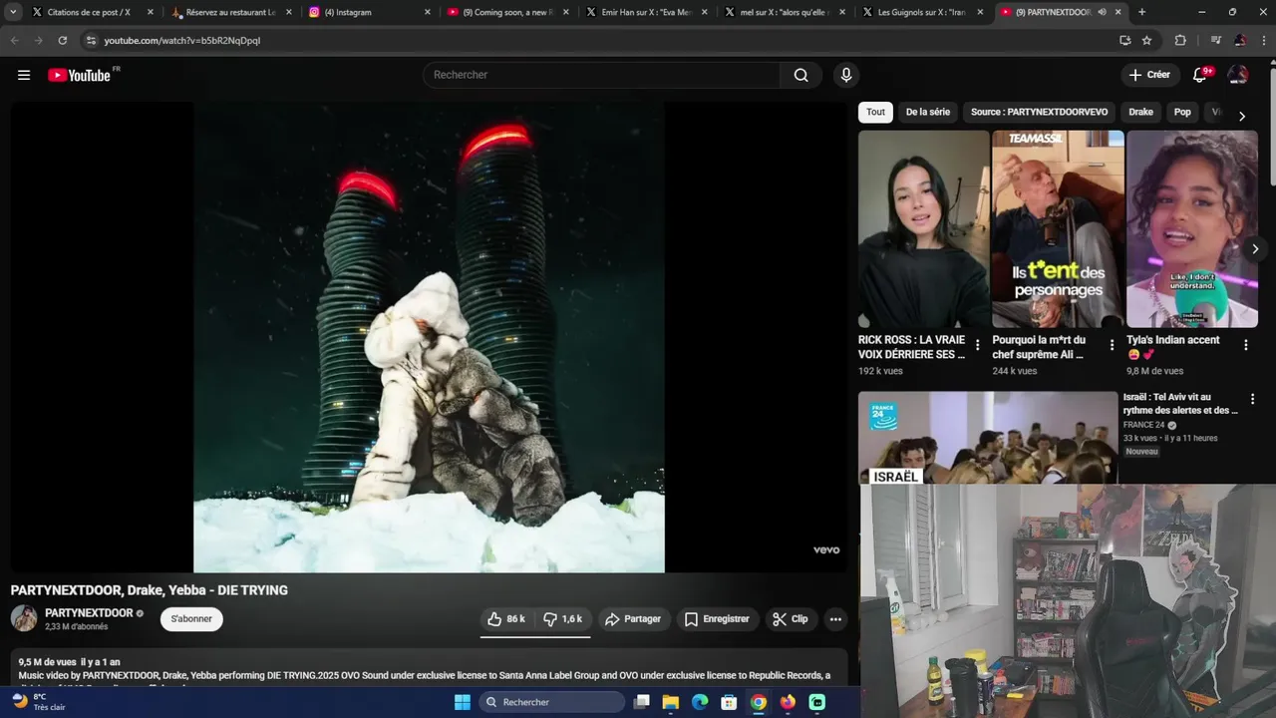The width and height of the screenshot is (1276, 718).
Task: Open the Israël : Tel Aviv video title
Action: tap(1180, 404)
